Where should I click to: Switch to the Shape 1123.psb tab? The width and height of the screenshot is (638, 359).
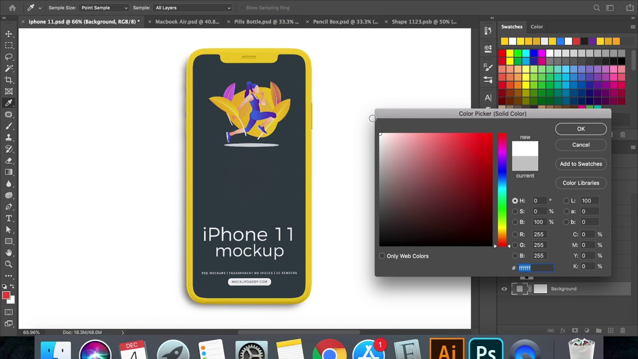[424, 22]
